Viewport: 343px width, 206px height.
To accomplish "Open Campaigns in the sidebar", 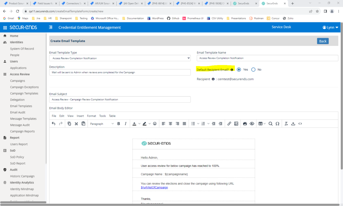I will [17, 81].
